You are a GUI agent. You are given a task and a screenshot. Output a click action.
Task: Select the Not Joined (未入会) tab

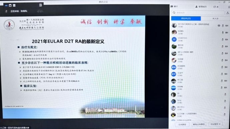(x=215, y=18)
